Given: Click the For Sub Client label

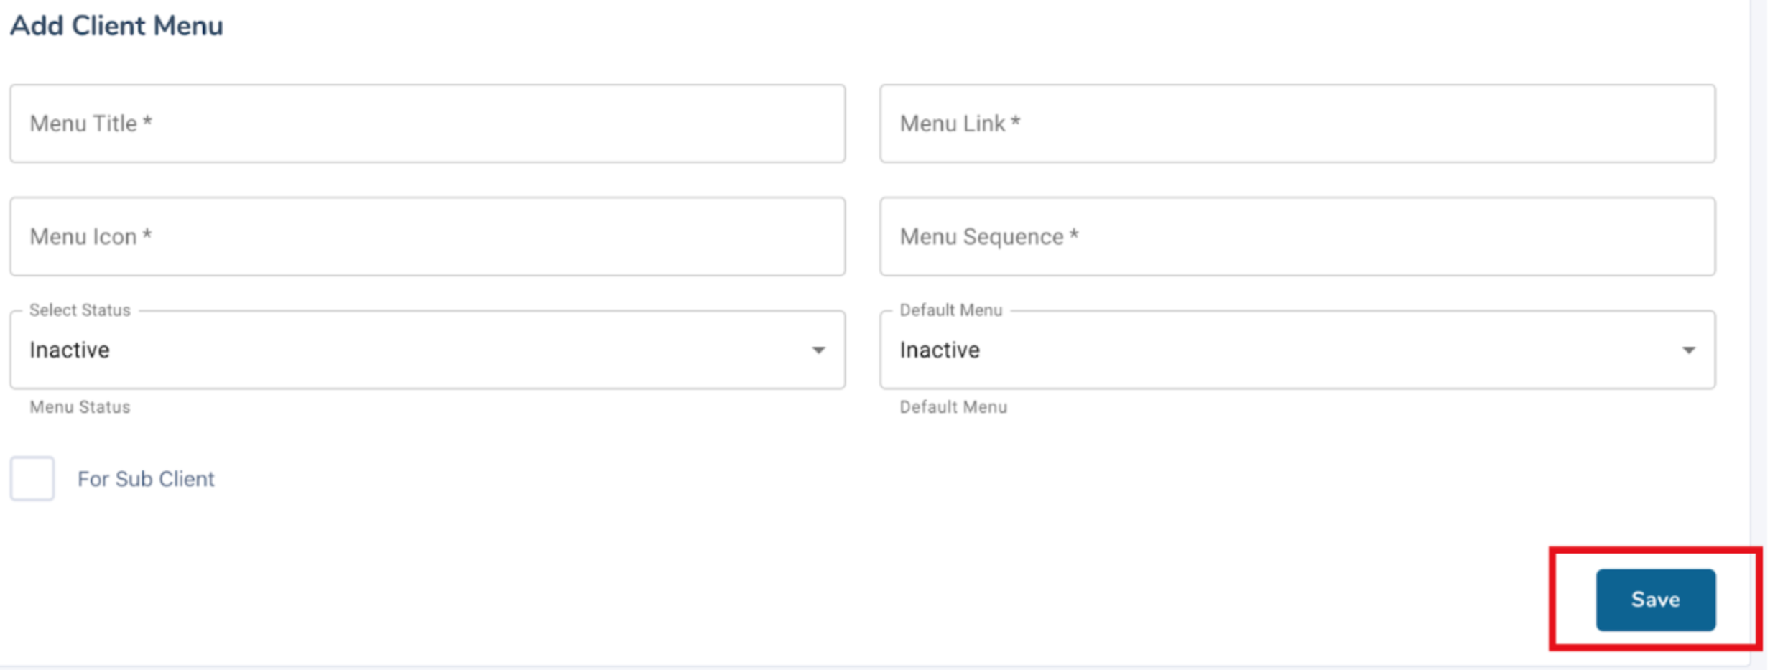Looking at the screenshot, I should click(x=147, y=478).
